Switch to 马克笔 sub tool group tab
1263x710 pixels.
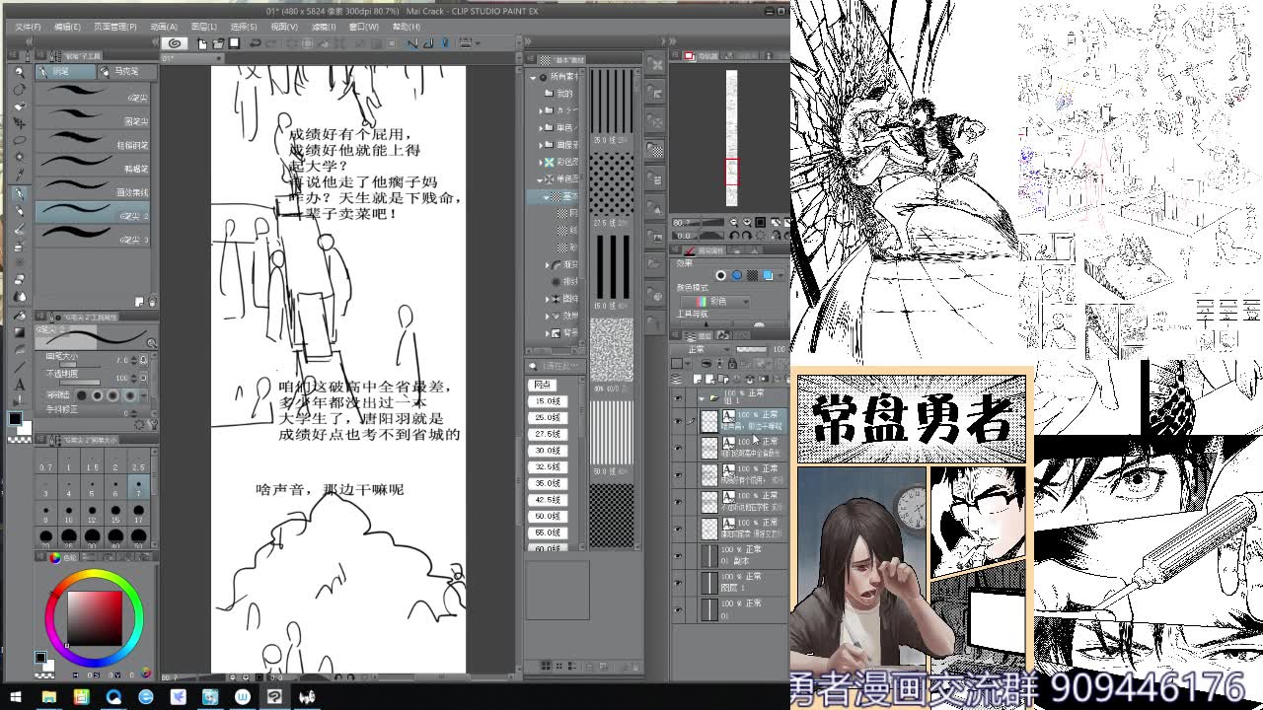coord(125,72)
